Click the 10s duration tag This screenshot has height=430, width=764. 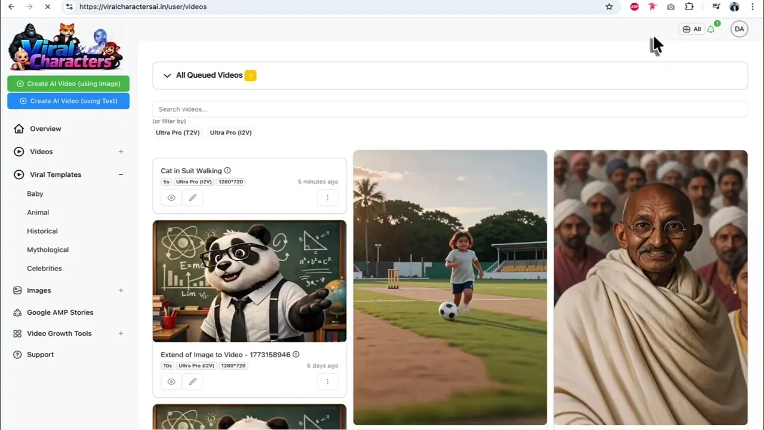click(167, 365)
